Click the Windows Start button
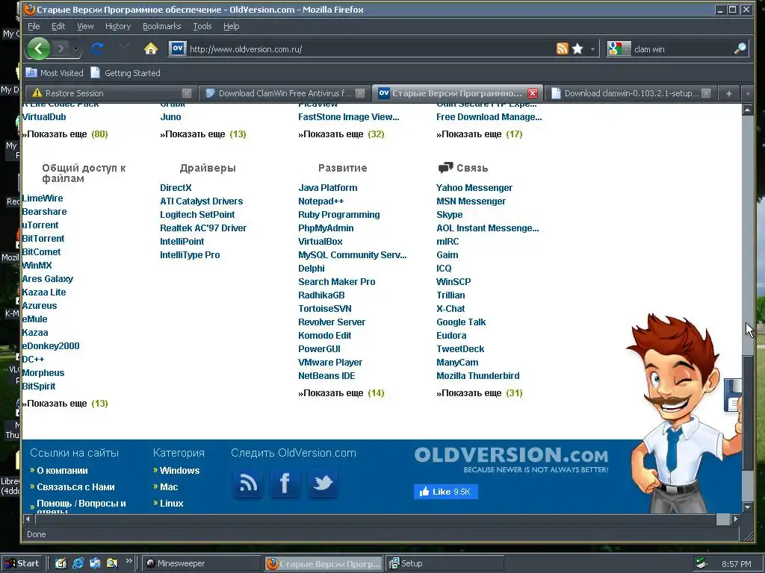 (x=22, y=563)
